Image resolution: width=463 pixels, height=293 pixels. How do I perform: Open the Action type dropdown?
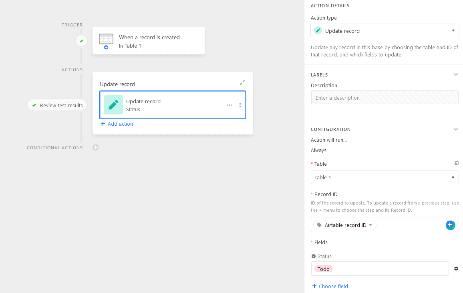pos(385,31)
